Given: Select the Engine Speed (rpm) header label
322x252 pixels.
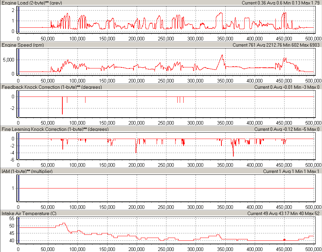Looking at the screenshot, I should pos(23,45).
